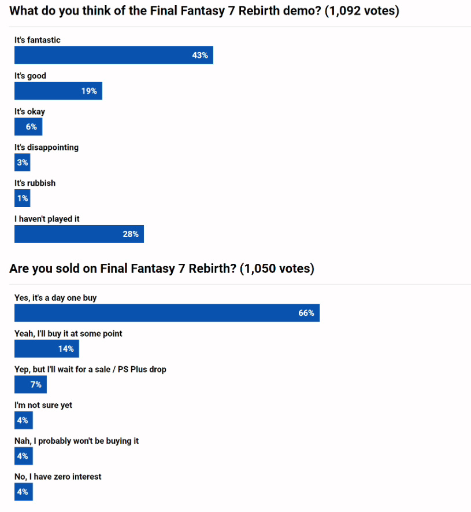
Task: Select 'Yes, it's a day one buy' label
Action: pos(55,298)
